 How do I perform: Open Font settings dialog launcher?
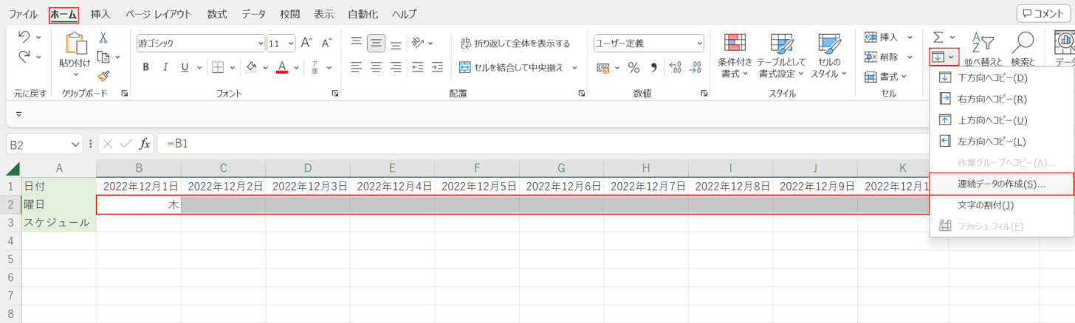tap(335, 94)
